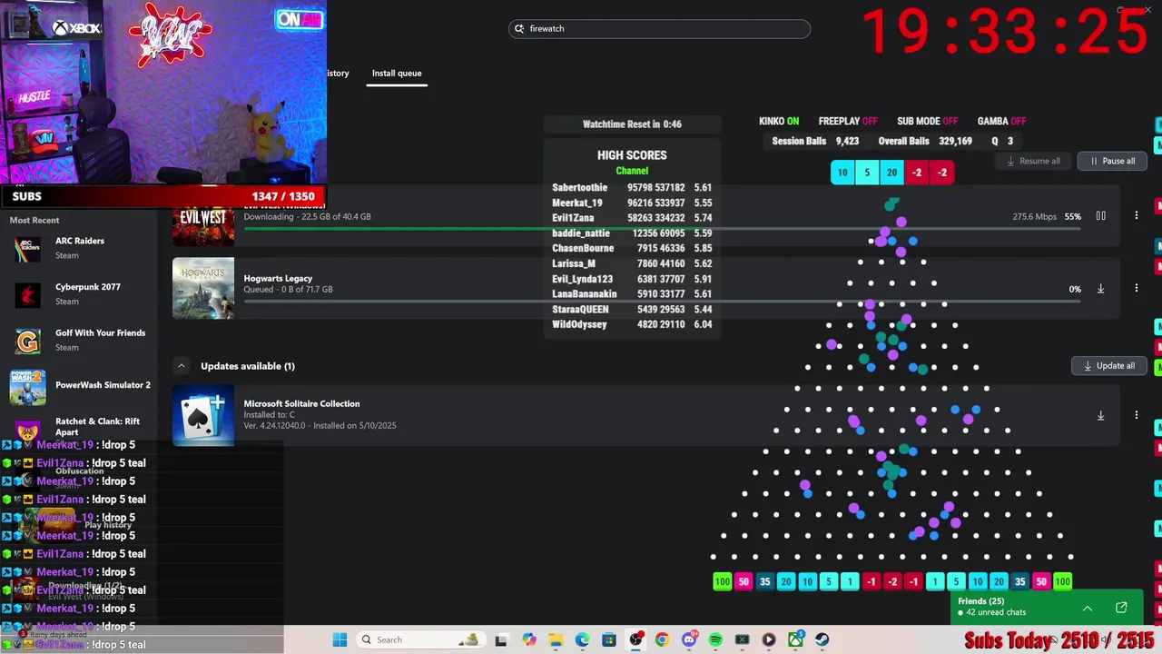
Task: Focus the search box containing firewatch
Action: click(x=659, y=29)
